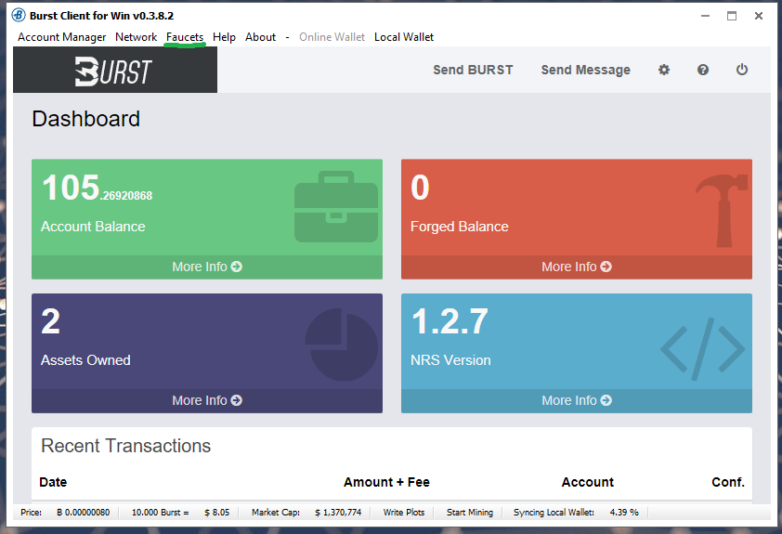Click Write Plots in status bar
Viewport: 782px width, 534px height.
403,512
